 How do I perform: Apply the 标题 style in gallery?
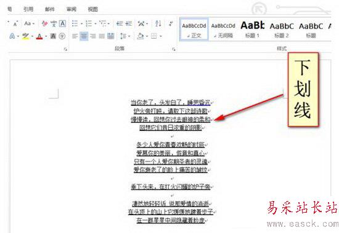point(311,30)
